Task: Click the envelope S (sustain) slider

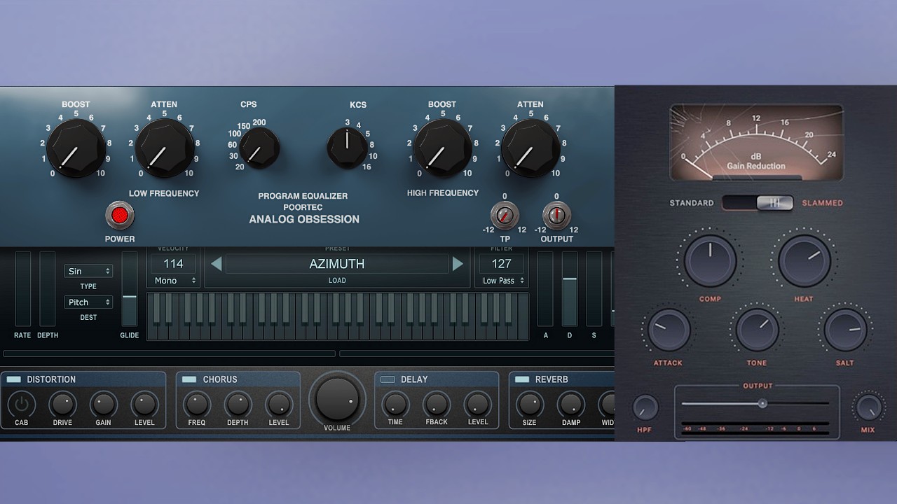Action: click(x=594, y=288)
